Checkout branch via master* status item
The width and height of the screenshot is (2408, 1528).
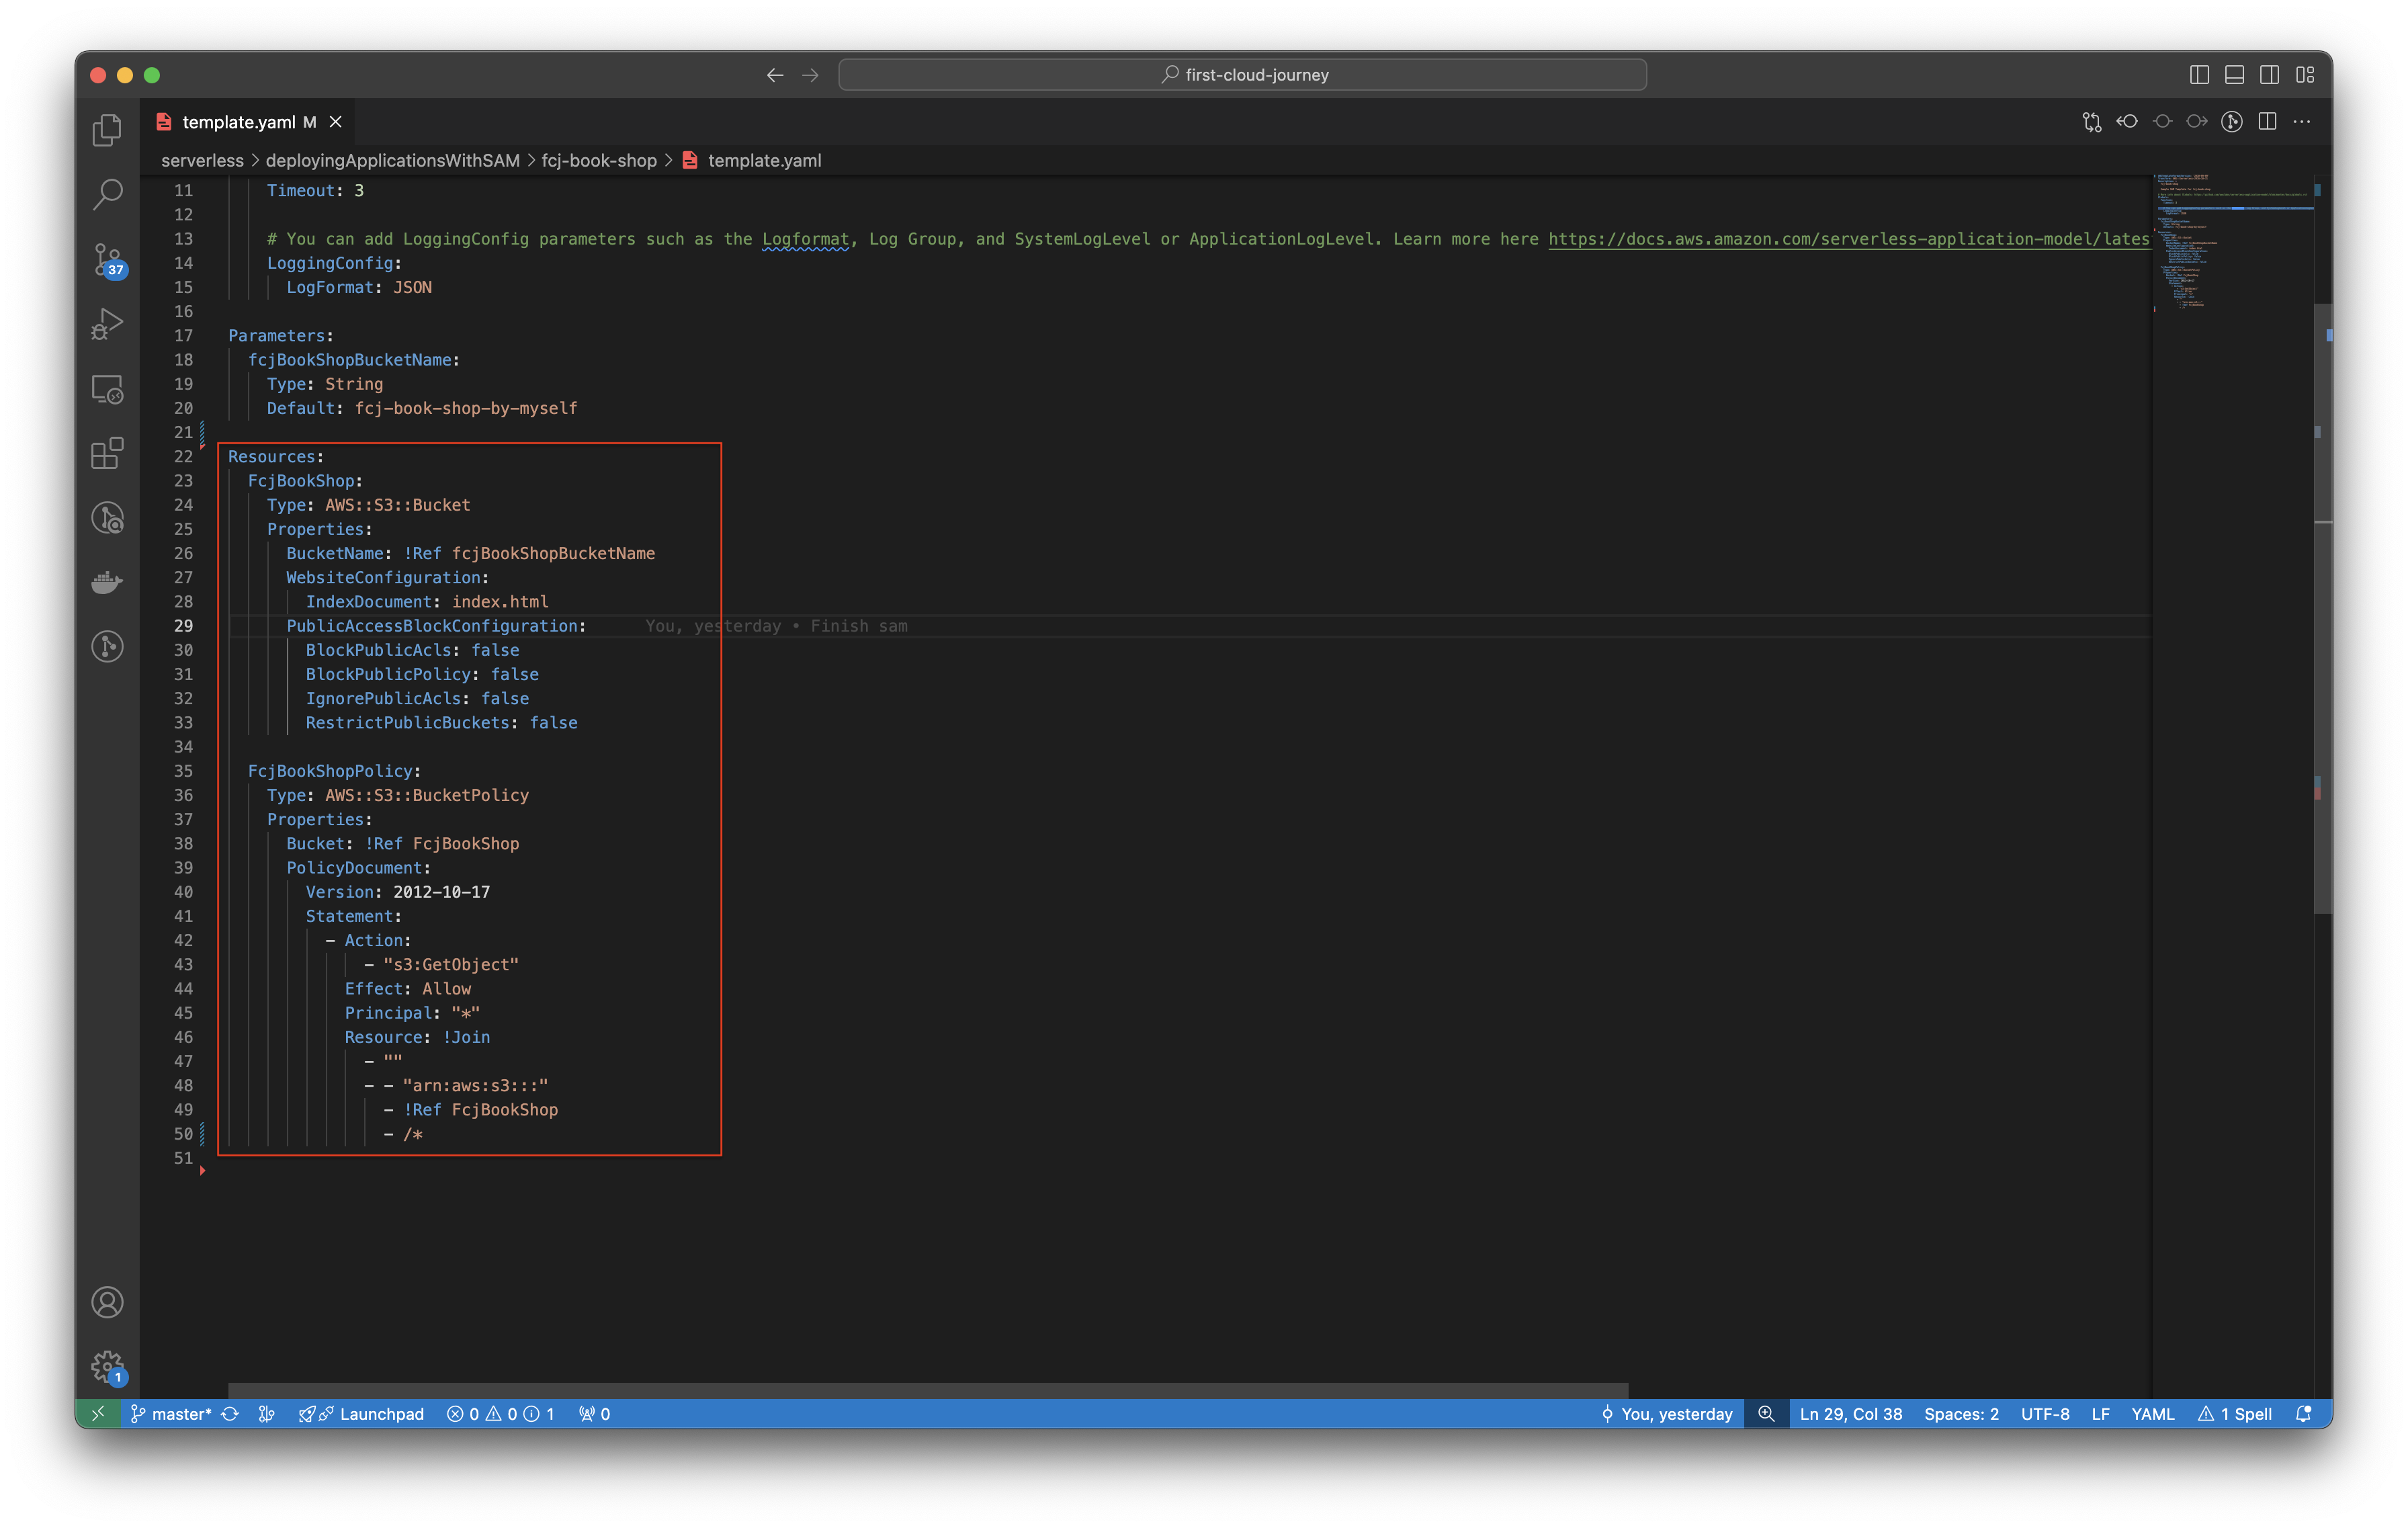click(x=171, y=1414)
